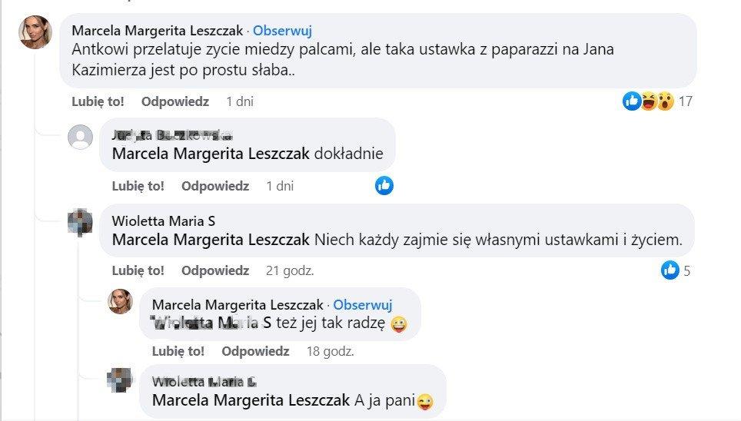Click the mentioned name in 'A ja pani' reply
The height and width of the screenshot is (421, 741).
251,399
